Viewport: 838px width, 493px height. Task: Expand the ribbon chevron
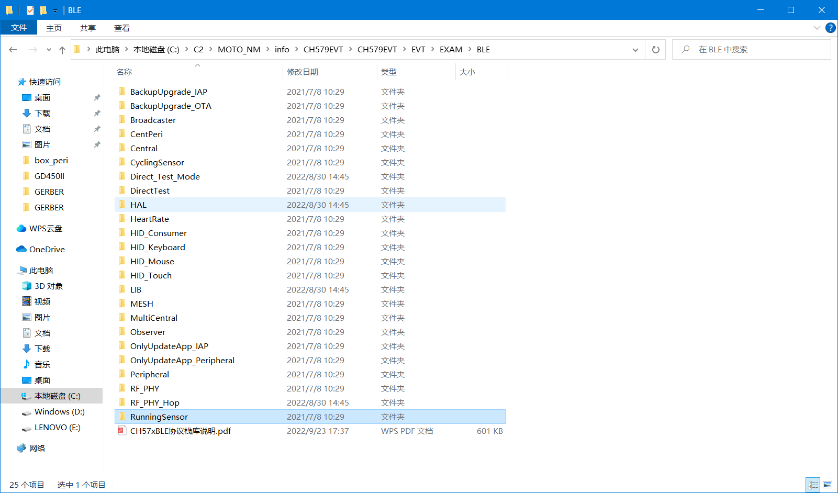pyautogui.click(x=817, y=28)
